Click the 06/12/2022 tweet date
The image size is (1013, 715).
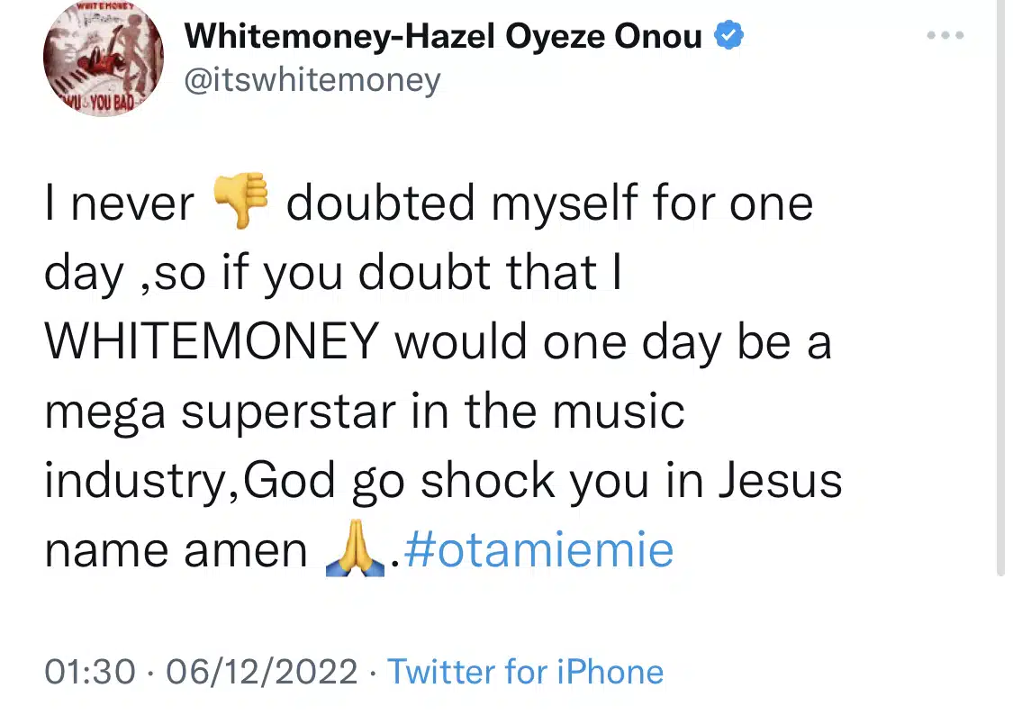coord(262,672)
